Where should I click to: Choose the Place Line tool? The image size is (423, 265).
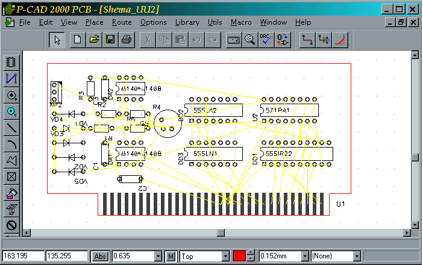(x=11, y=128)
